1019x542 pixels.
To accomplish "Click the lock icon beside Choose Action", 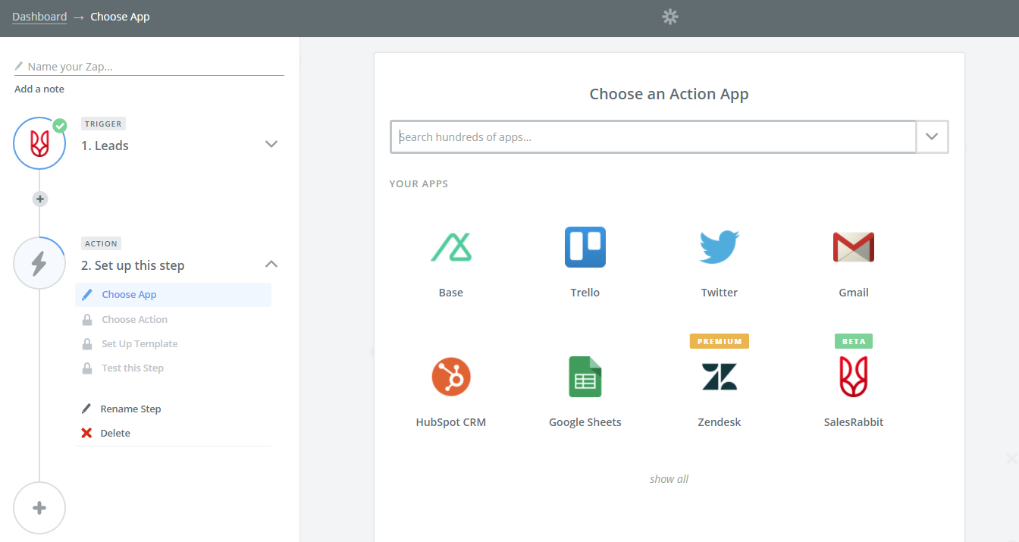I will coord(87,319).
